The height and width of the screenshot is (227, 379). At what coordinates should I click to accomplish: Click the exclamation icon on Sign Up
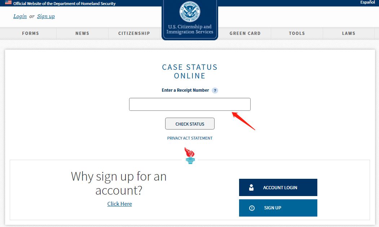[252, 208]
